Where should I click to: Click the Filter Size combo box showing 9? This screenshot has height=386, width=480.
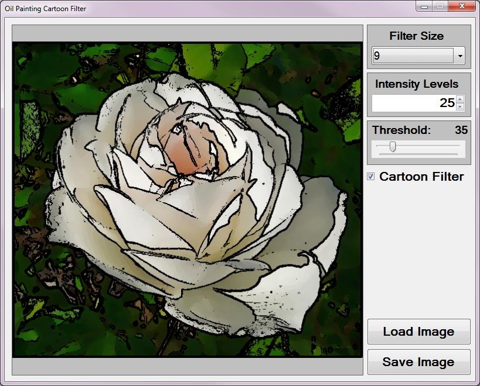click(413, 57)
